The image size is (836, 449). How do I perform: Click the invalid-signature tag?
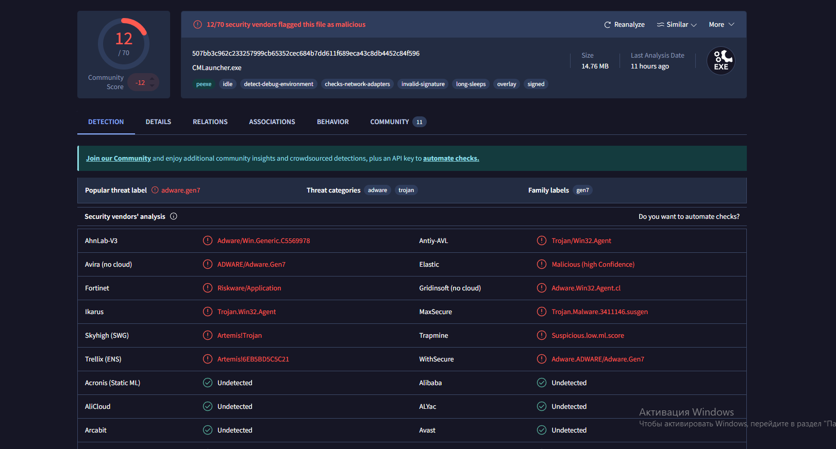(x=423, y=84)
